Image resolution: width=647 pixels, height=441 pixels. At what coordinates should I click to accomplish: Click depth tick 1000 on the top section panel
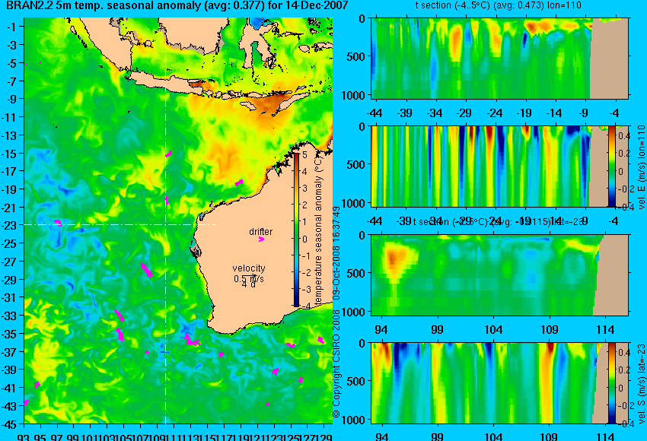[x=353, y=95]
